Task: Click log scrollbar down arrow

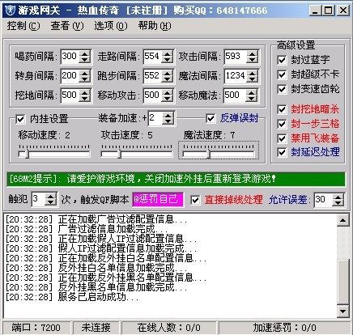Action: (x=342, y=312)
